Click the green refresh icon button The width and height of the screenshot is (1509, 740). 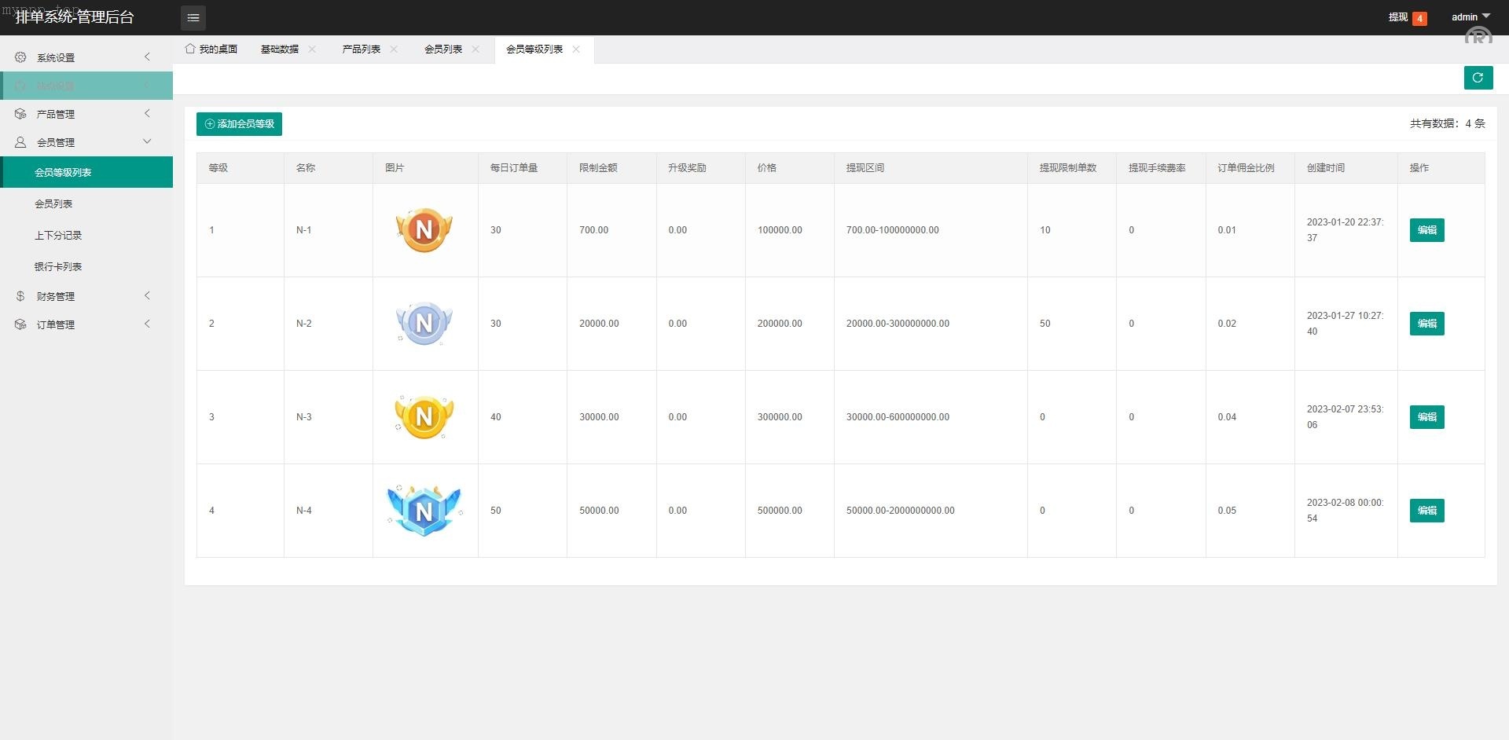pos(1478,78)
